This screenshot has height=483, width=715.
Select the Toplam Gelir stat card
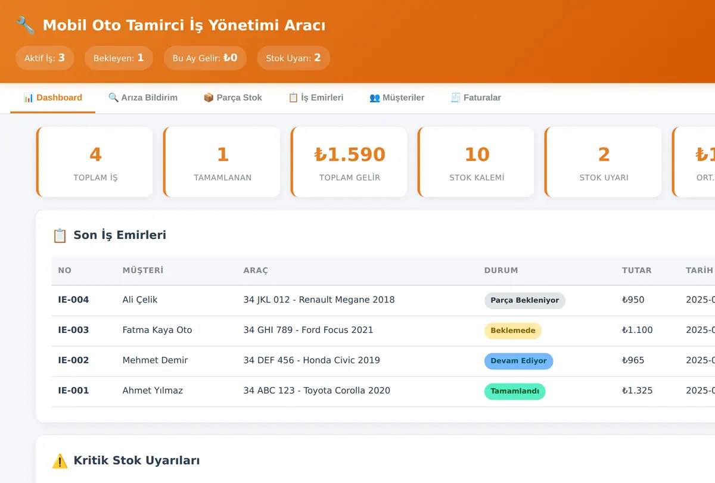pos(349,162)
